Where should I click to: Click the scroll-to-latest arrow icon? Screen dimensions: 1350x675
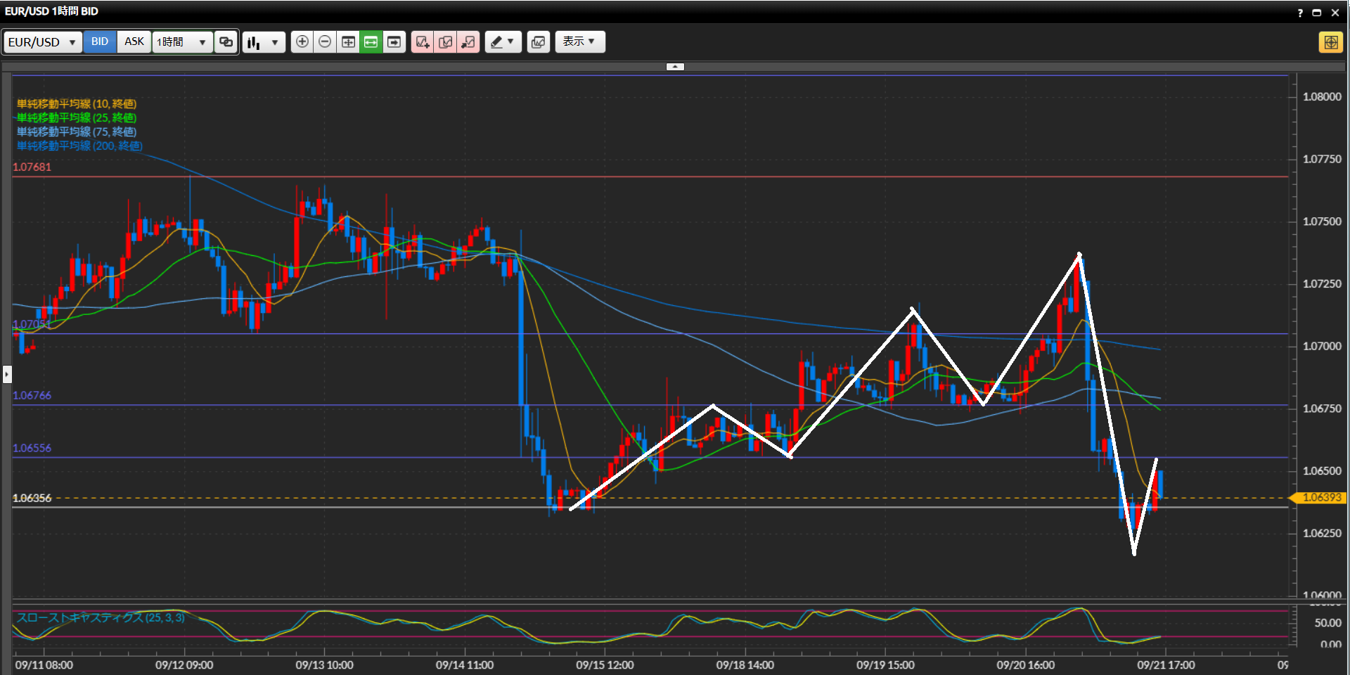(394, 42)
